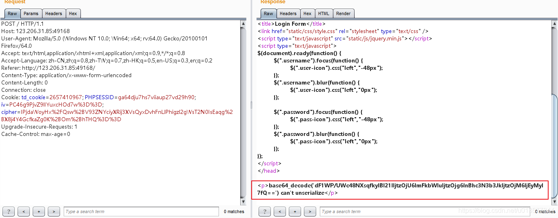Image resolution: width=558 pixels, height=218 pixels.
Task: Focus the Request search term field
Action: click(x=141, y=211)
